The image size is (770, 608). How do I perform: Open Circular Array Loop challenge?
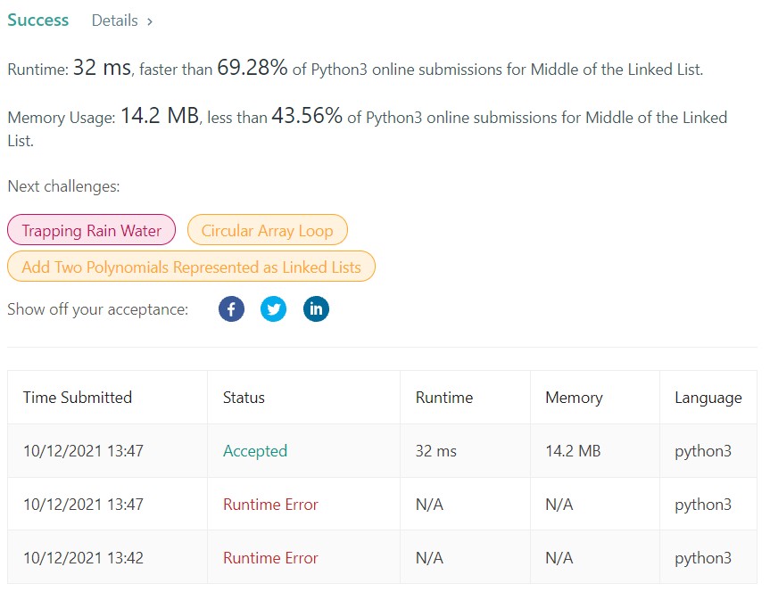267,230
